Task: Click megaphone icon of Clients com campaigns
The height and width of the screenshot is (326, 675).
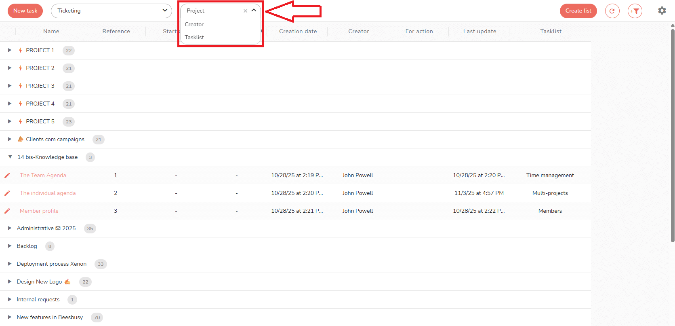Action: tap(21, 139)
